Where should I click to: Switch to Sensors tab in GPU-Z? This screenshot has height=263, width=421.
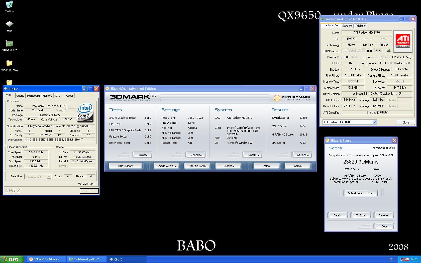pos(347,26)
